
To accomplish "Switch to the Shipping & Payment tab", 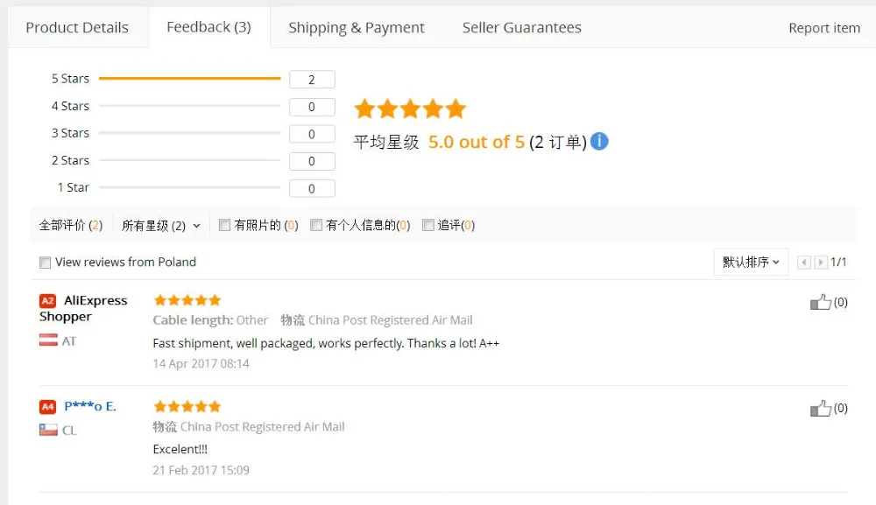I will point(356,27).
